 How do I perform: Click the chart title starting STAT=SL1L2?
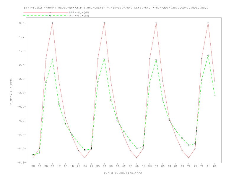point(116,8)
